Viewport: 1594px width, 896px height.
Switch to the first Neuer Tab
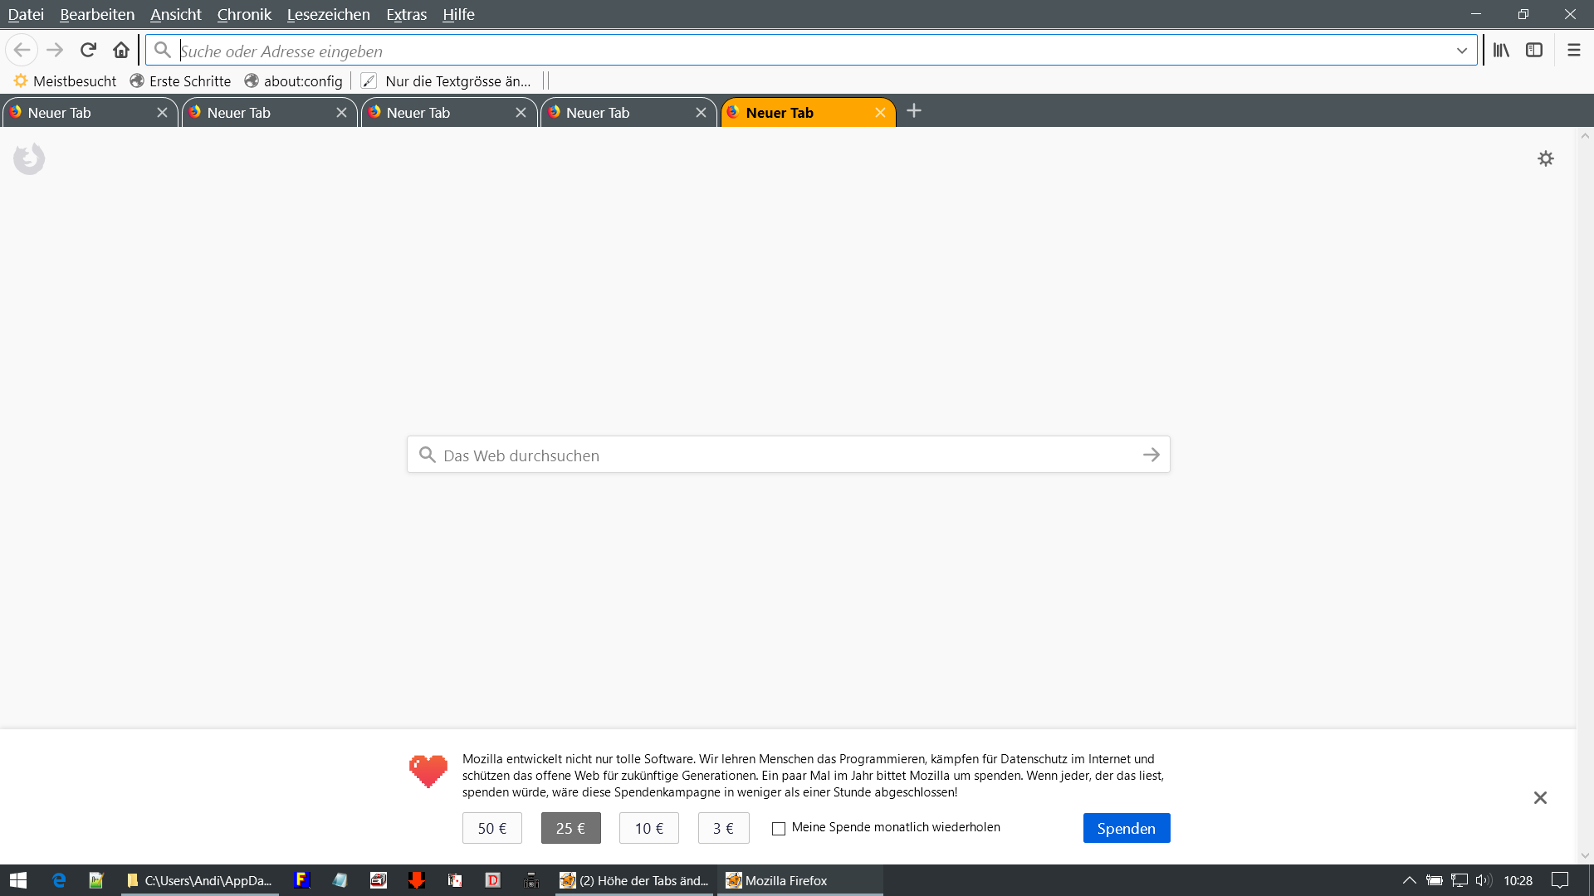pos(83,113)
